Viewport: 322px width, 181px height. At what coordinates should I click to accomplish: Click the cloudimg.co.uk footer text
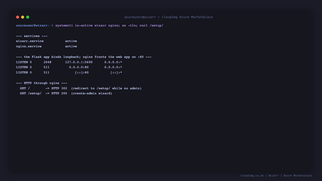(252, 175)
